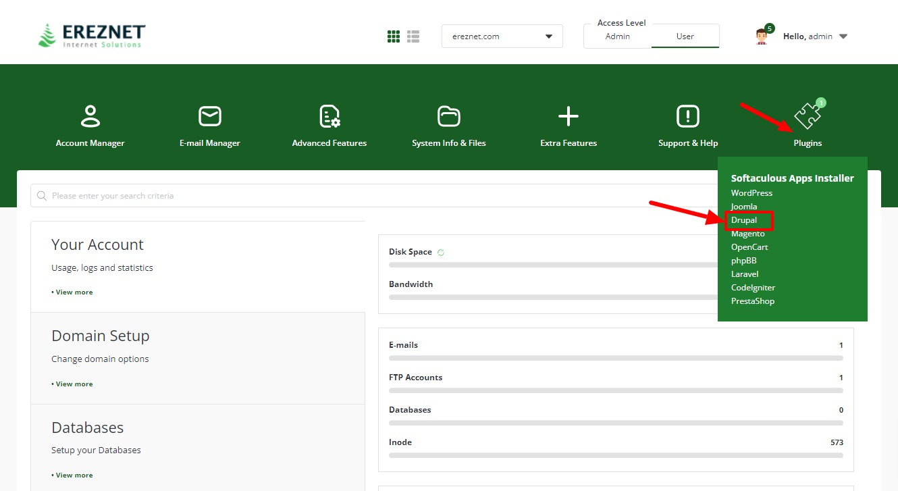The height and width of the screenshot is (491, 898).
Task: Switch to the grid layout view icon
Action: pyautogui.click(x=394, y=36)
